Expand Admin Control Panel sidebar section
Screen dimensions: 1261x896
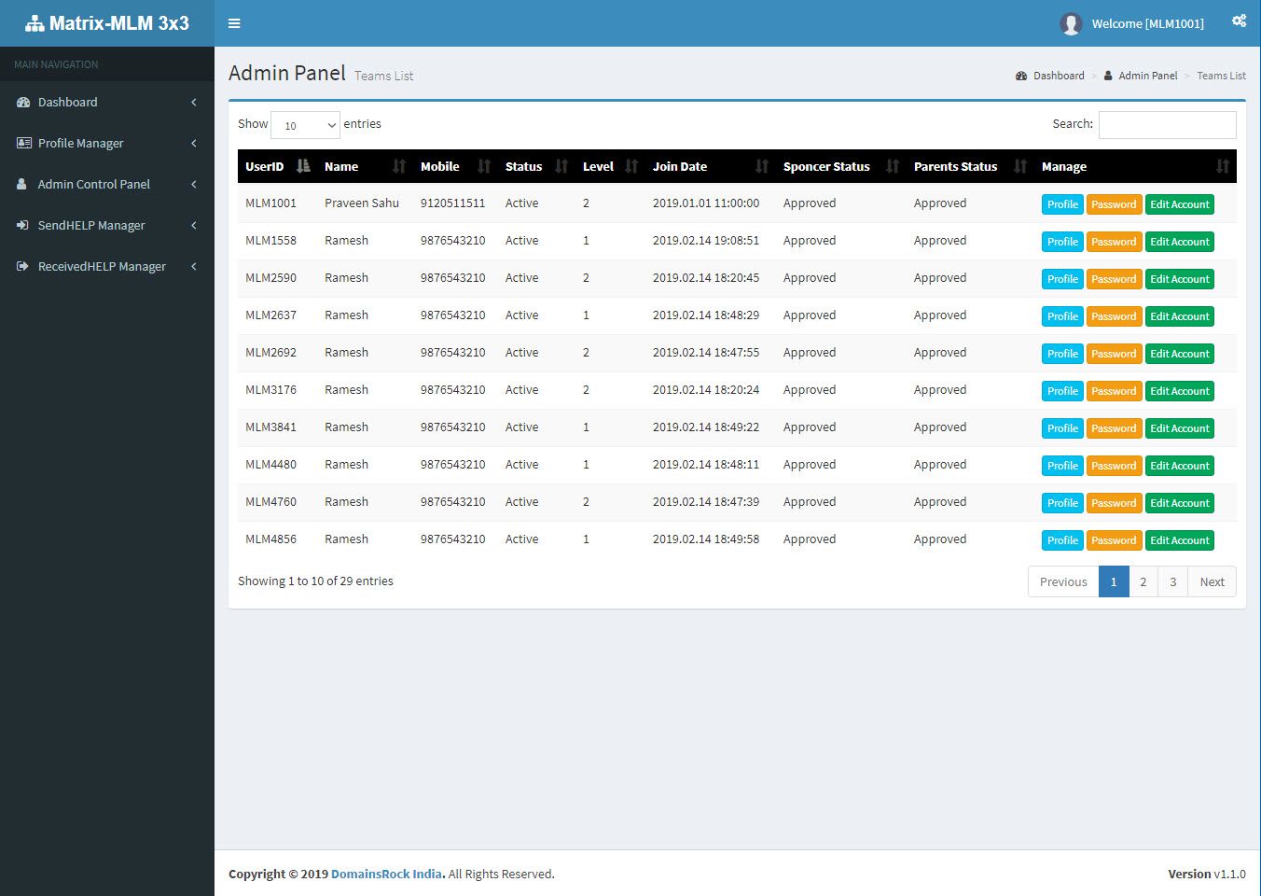click(106, 185)
